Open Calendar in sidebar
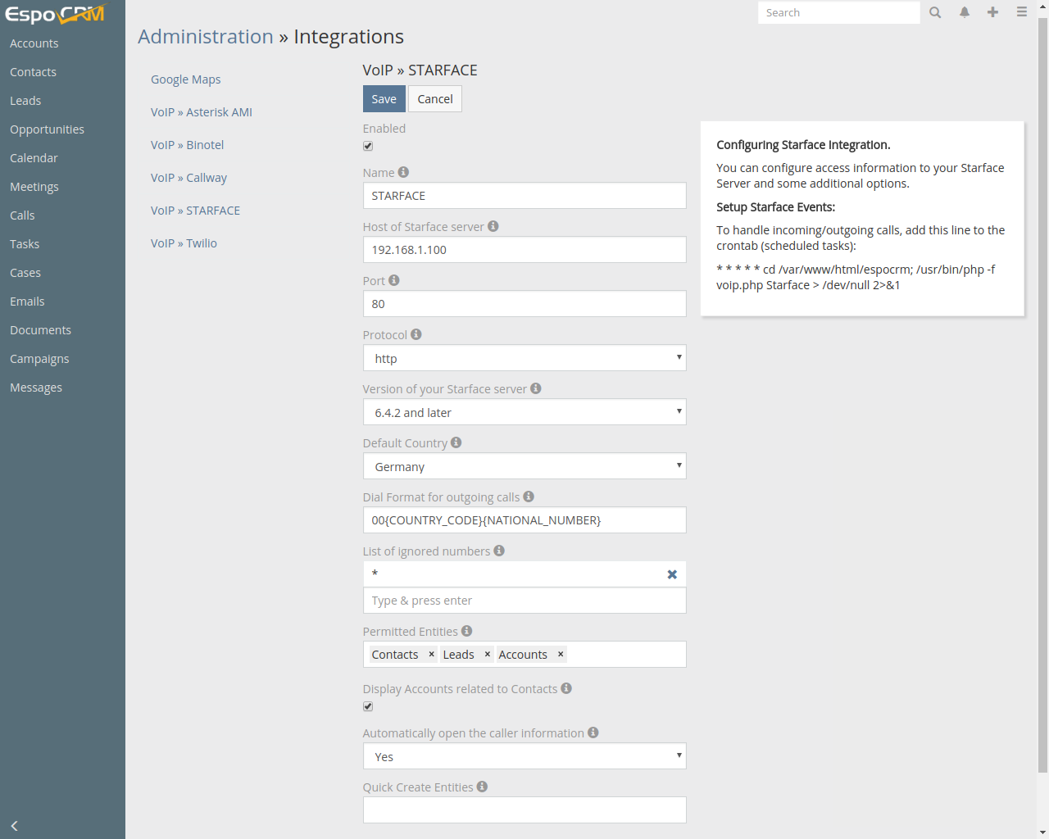The image size is (1049, 839). pyautogui.click(x=34, y=158)
